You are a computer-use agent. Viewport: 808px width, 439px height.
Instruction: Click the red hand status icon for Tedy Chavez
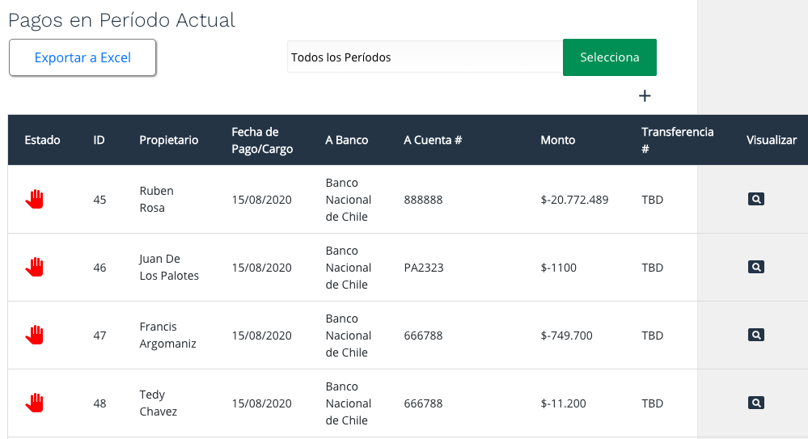click(35, 403)
